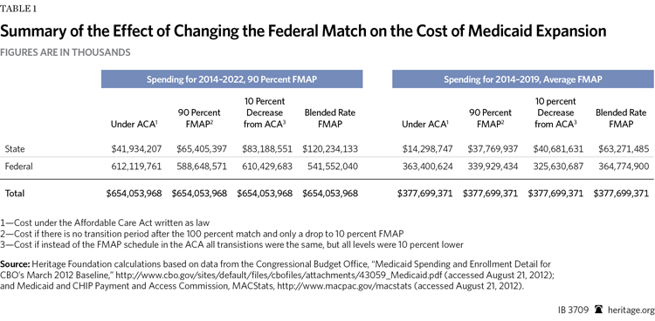Viewport: 655px width, 321px height.
Task: Click the State row label
Action: coord(13,148)
